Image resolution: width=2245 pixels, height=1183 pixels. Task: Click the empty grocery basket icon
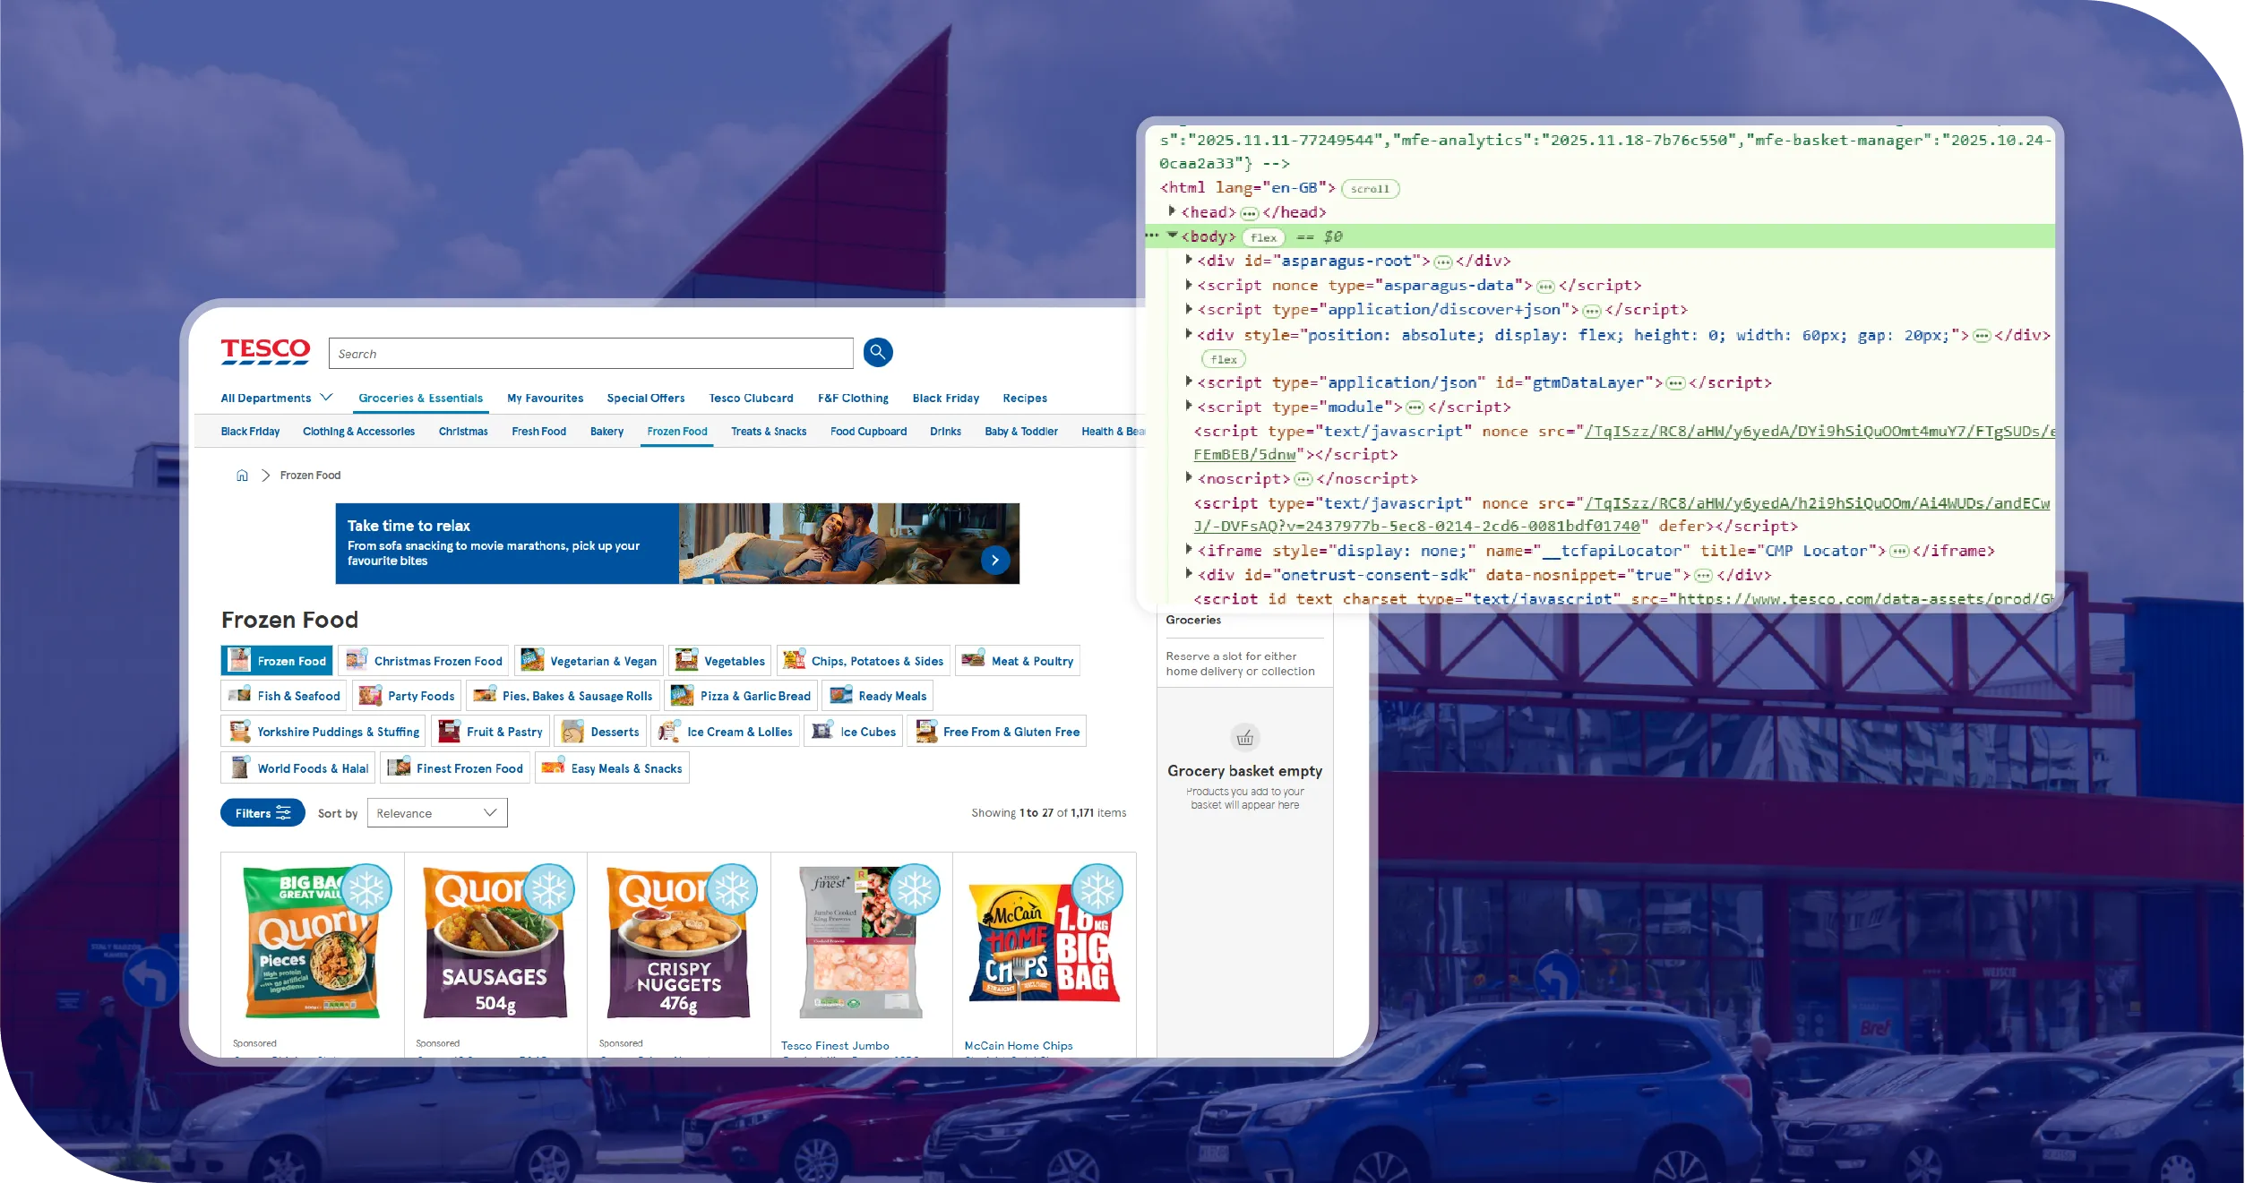click(x=1244, y=737)
